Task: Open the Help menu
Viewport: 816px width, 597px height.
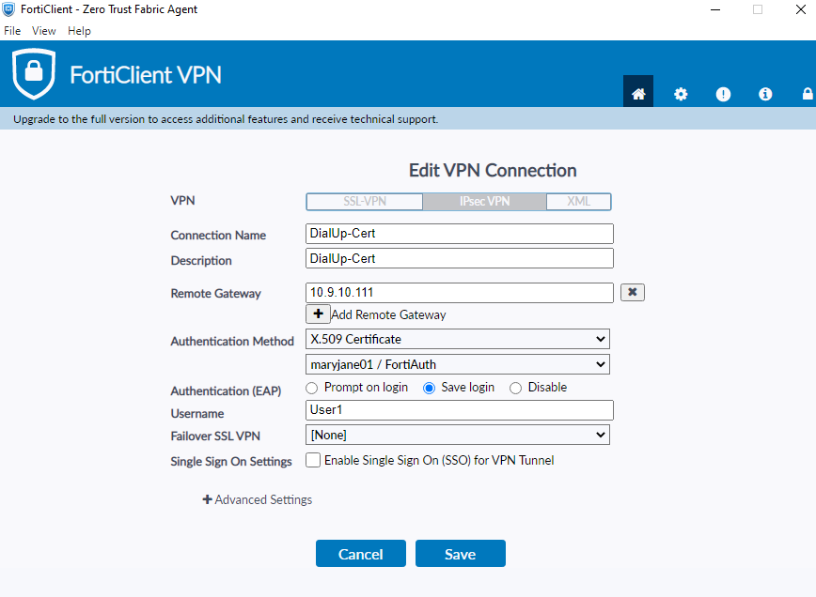Action: 79,31
